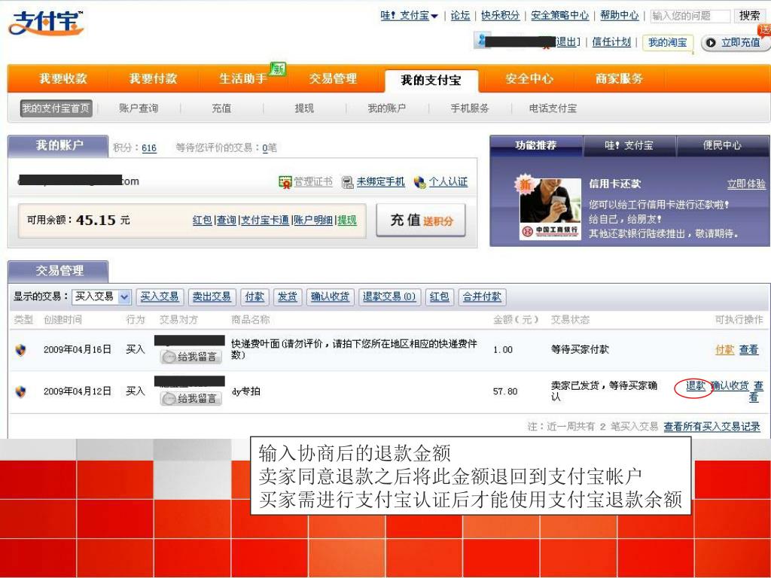Click the 立即体验 link

[746, 184]
